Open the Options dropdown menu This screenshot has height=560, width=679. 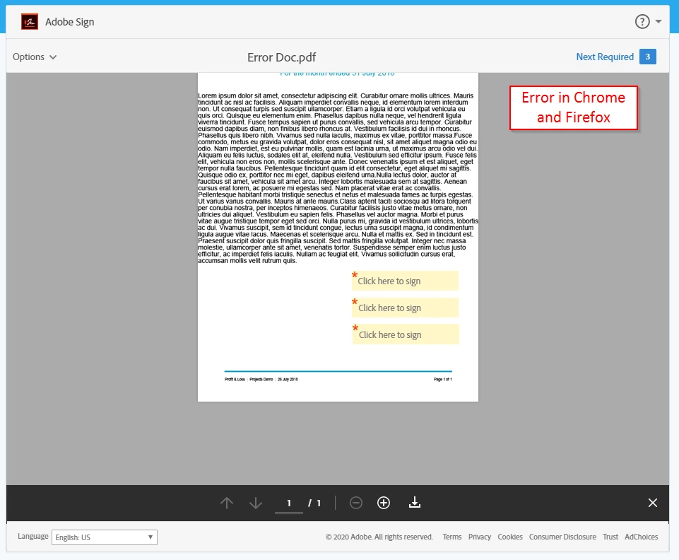[35, 57]
